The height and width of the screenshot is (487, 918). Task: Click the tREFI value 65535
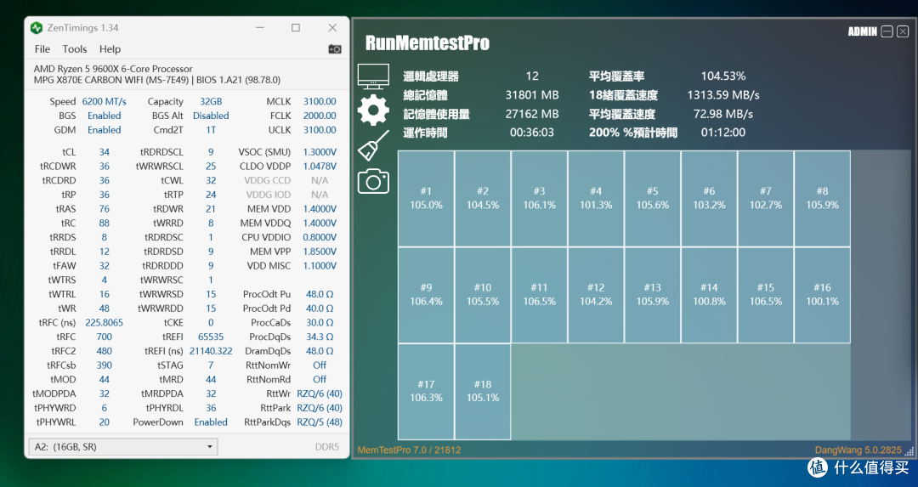point(211,337)
